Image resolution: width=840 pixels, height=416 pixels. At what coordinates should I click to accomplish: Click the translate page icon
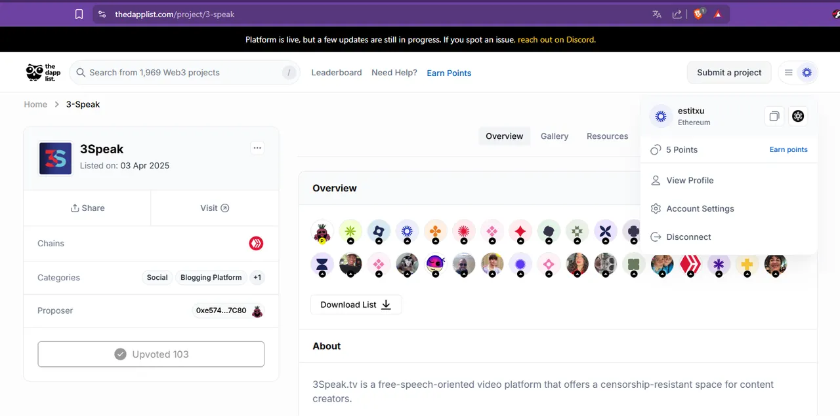[657, 14]
